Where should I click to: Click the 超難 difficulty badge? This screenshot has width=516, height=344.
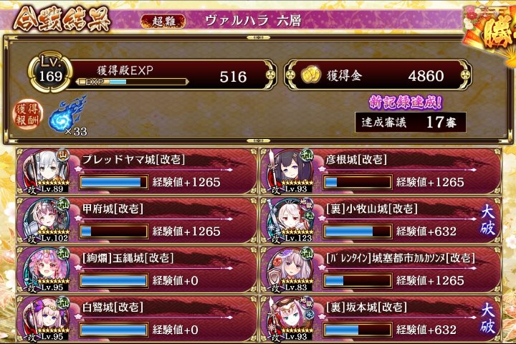pyautogui.click(x=163, y=21)
